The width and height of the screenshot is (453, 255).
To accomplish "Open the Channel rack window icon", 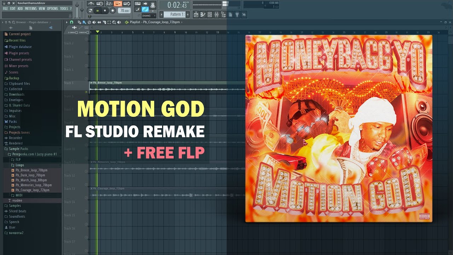I will [x=210, y=15].
